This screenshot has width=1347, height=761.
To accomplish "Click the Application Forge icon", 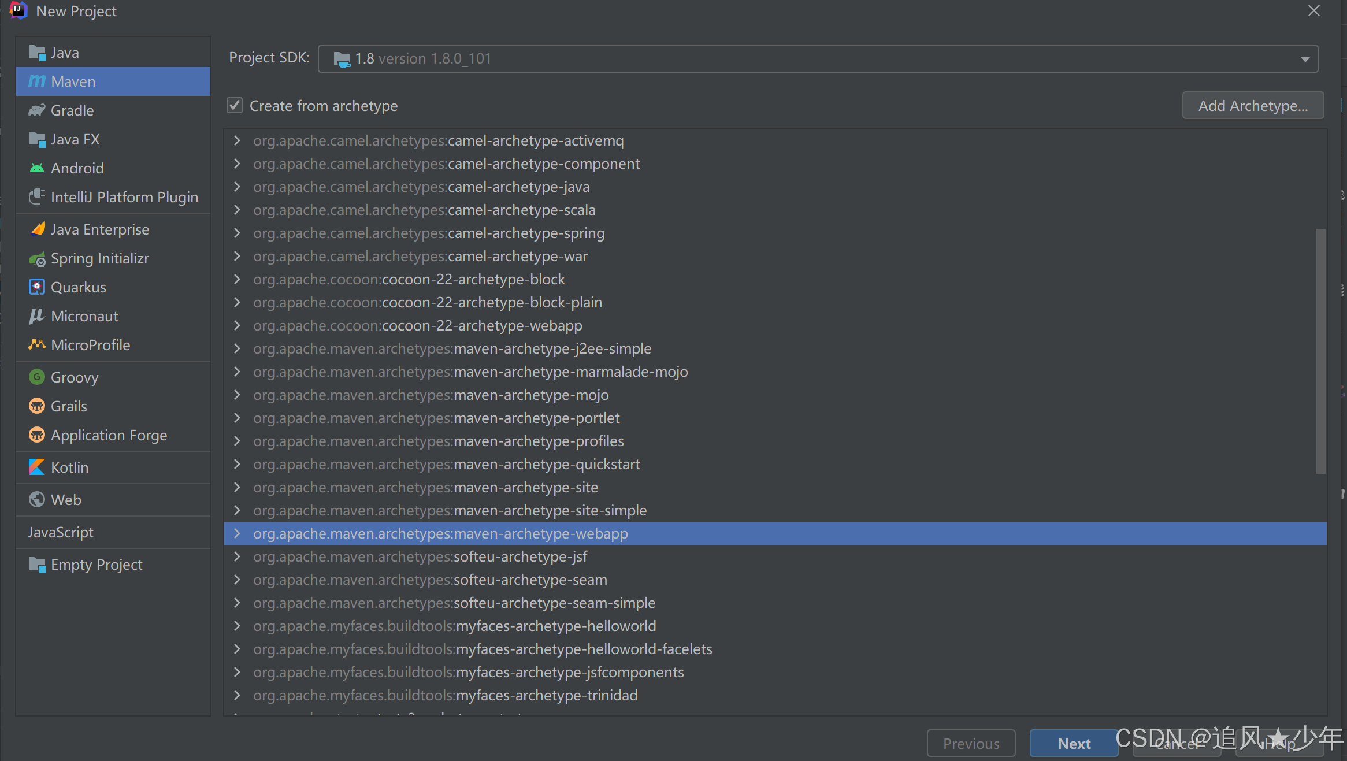I will pos(37,435).
